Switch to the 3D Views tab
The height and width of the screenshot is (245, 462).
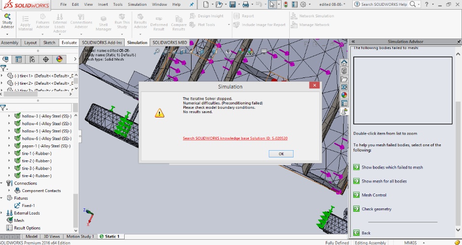pyautogui.click(x=51, y=236)
